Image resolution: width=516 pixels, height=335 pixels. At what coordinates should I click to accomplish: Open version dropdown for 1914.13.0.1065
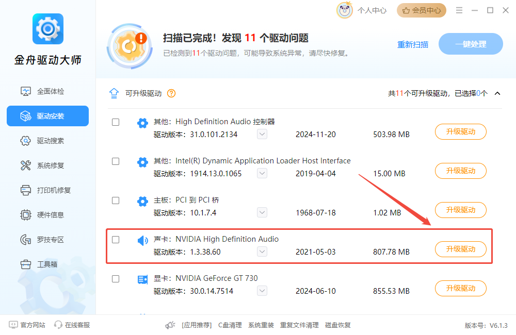pos(262,173)
